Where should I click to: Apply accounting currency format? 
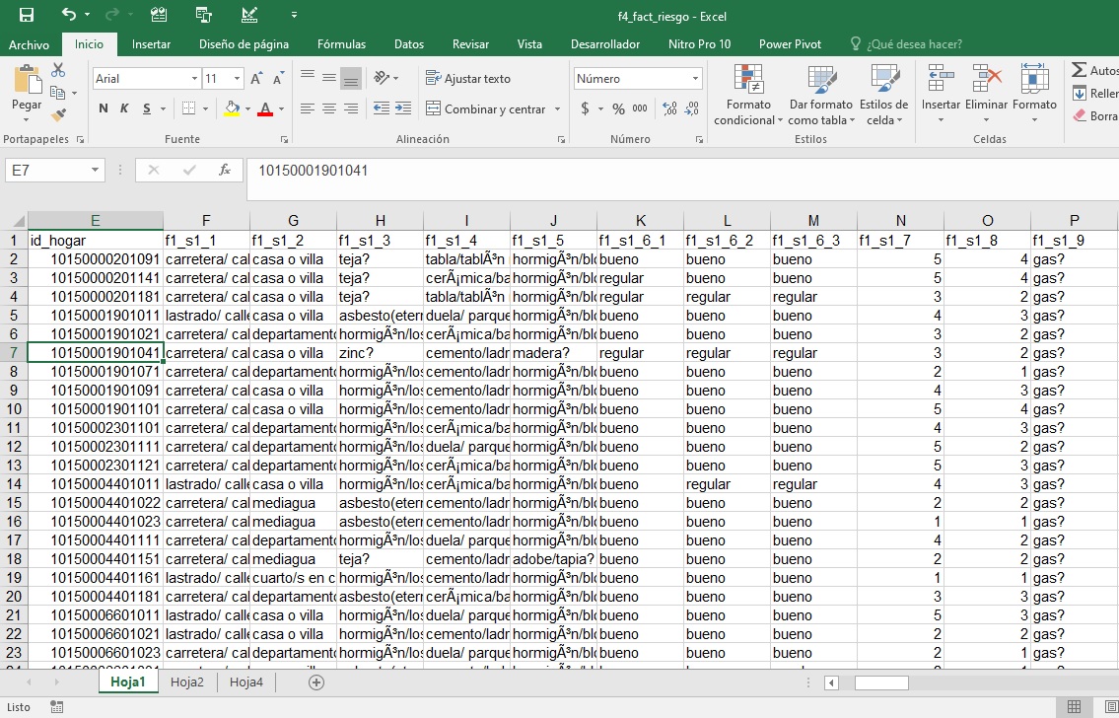[x=586, y=108]
